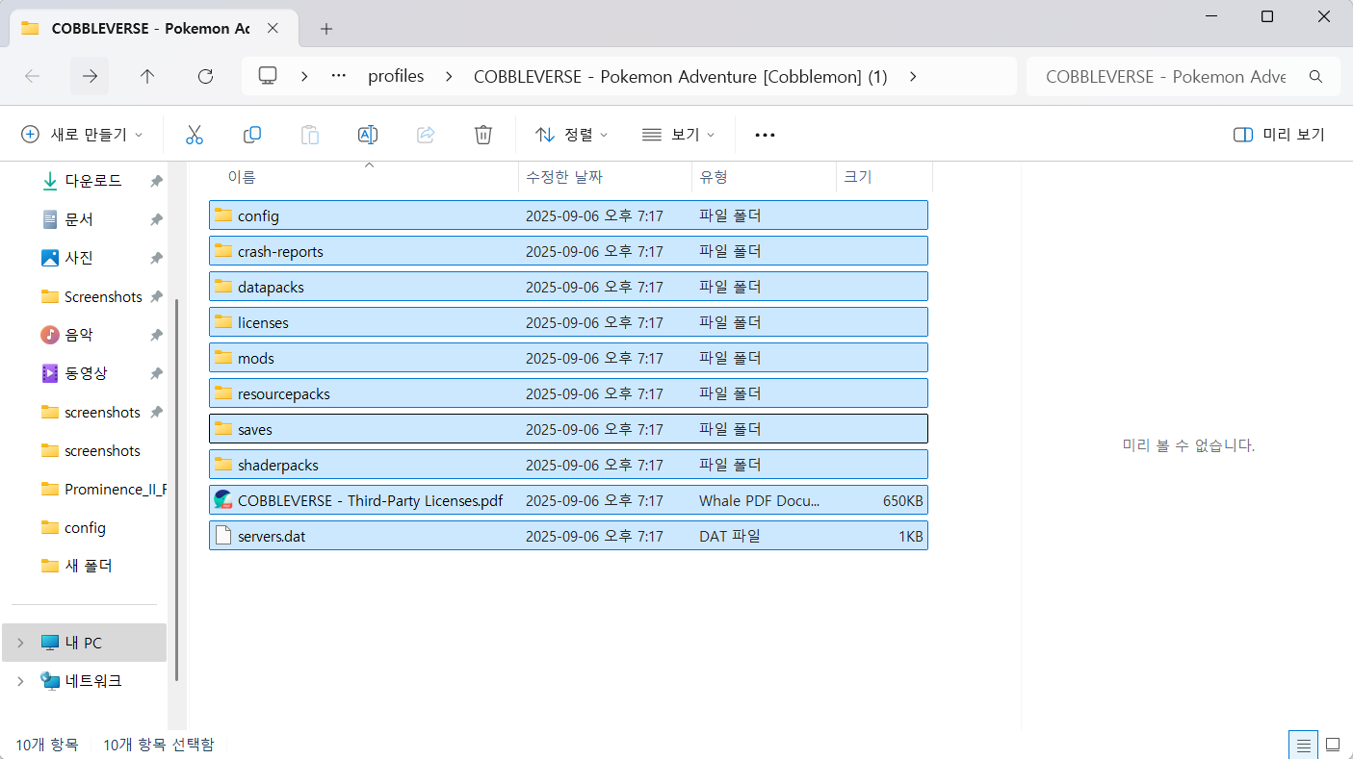Click the mods folder icon

[x=223, y=358]
